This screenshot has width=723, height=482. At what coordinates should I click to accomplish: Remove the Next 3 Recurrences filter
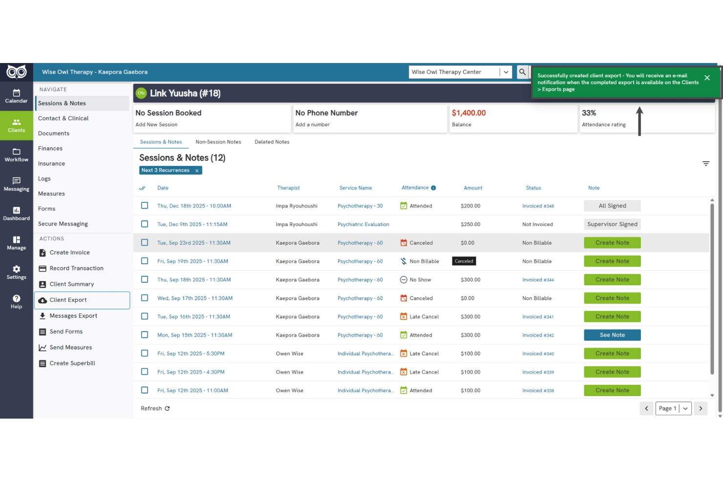tap(197, 170)
